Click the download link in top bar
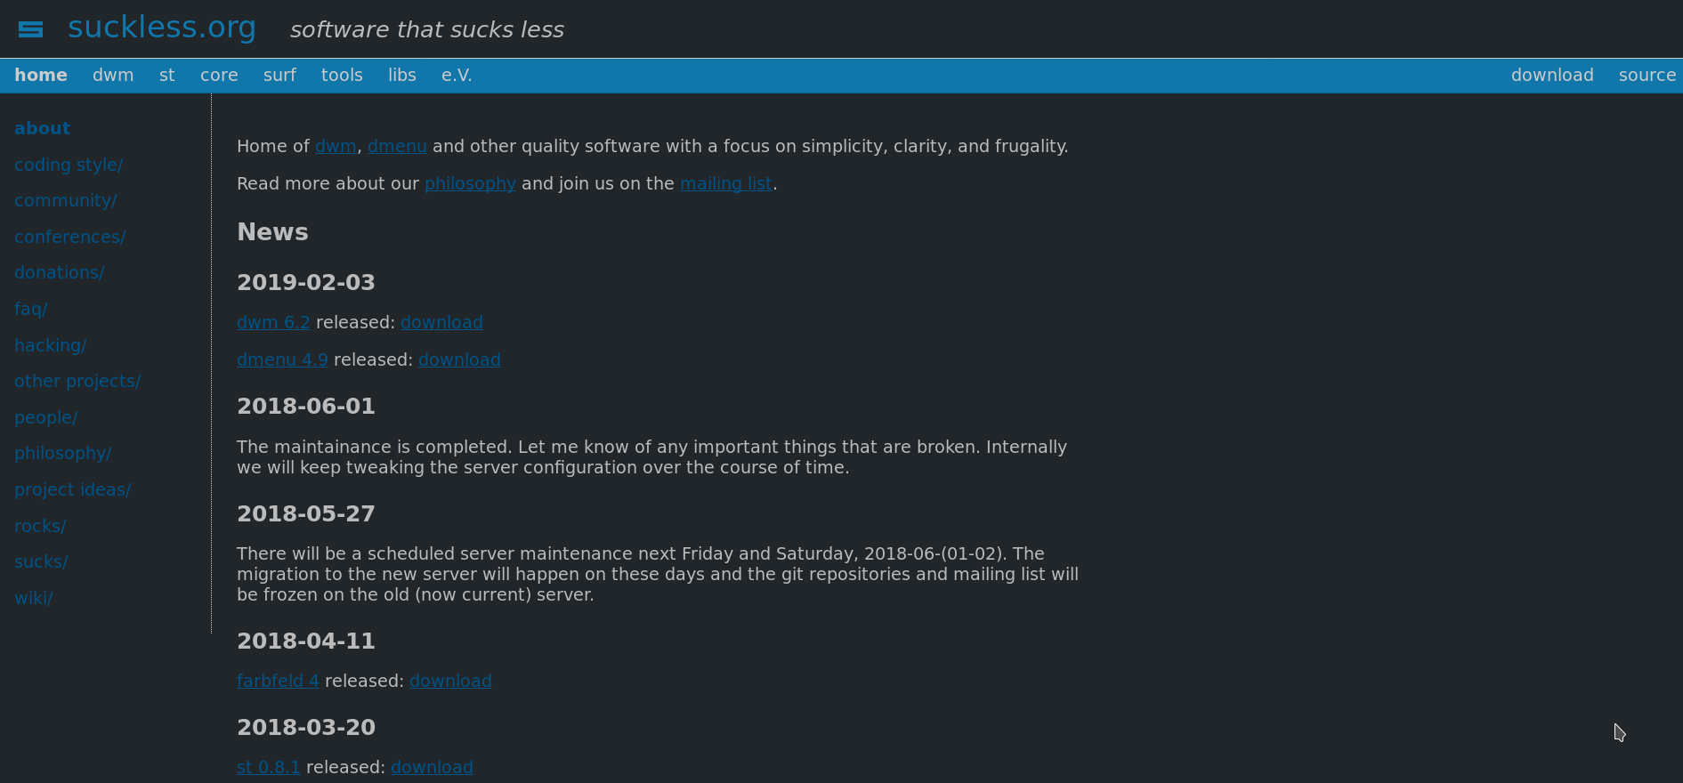 (x=1551, y=76)
